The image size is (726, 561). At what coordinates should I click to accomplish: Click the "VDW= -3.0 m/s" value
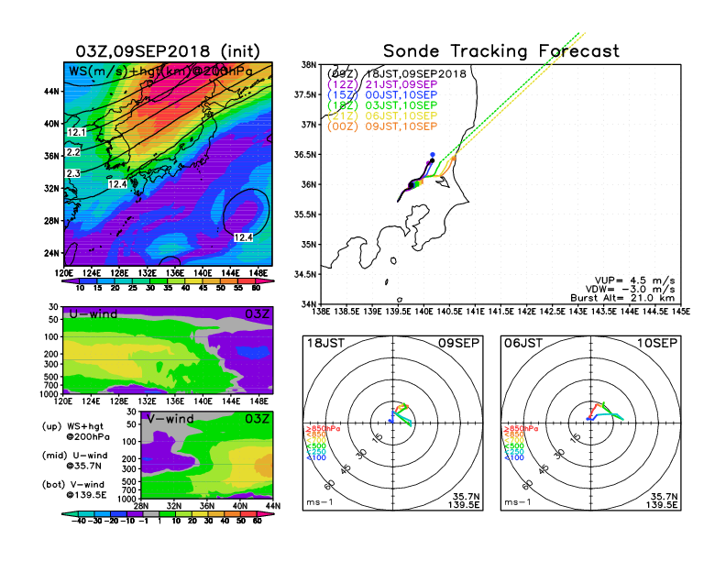[x=631, y=290]
